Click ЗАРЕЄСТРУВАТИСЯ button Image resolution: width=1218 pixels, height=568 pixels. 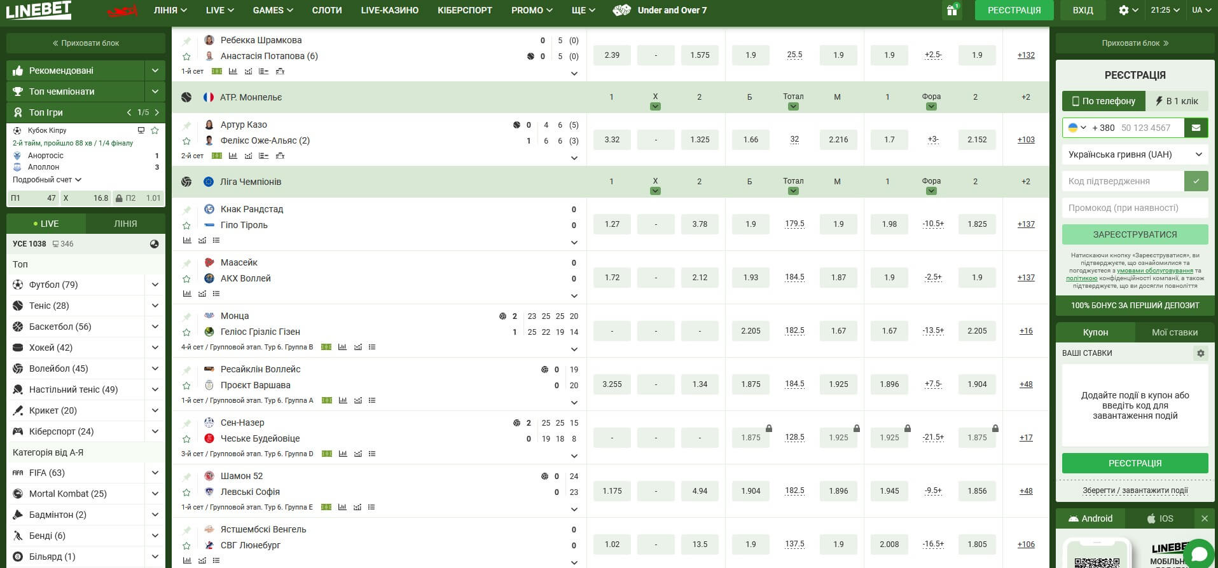coord(1135,234)
